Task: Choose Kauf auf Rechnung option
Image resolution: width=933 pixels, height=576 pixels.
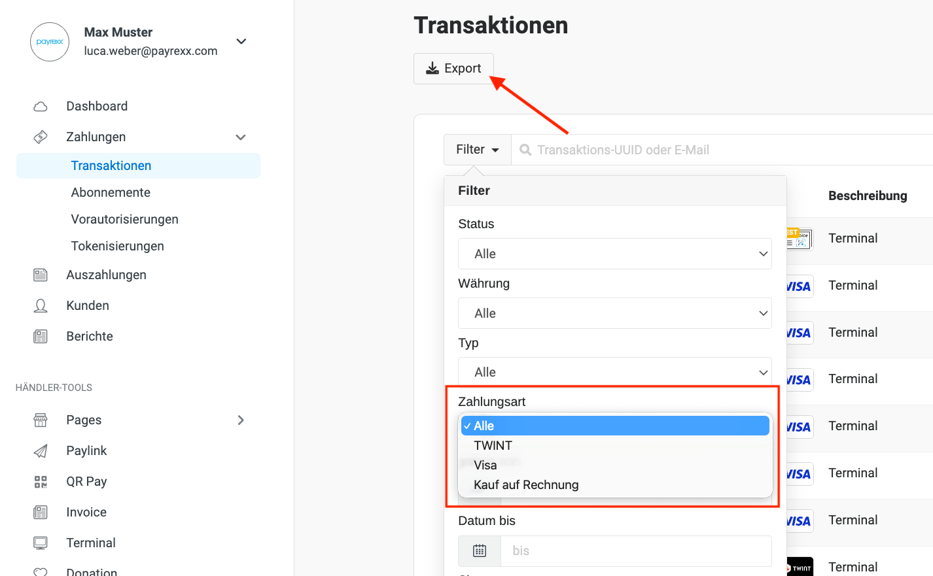Action: pyautogui.click(x=526, y=485)
